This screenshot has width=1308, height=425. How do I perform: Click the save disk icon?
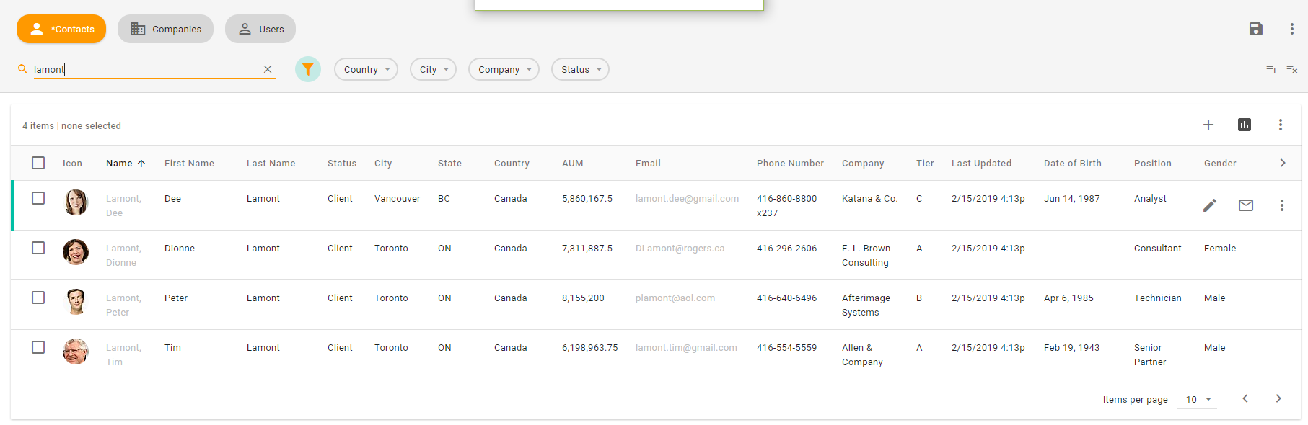point(1256,29)
